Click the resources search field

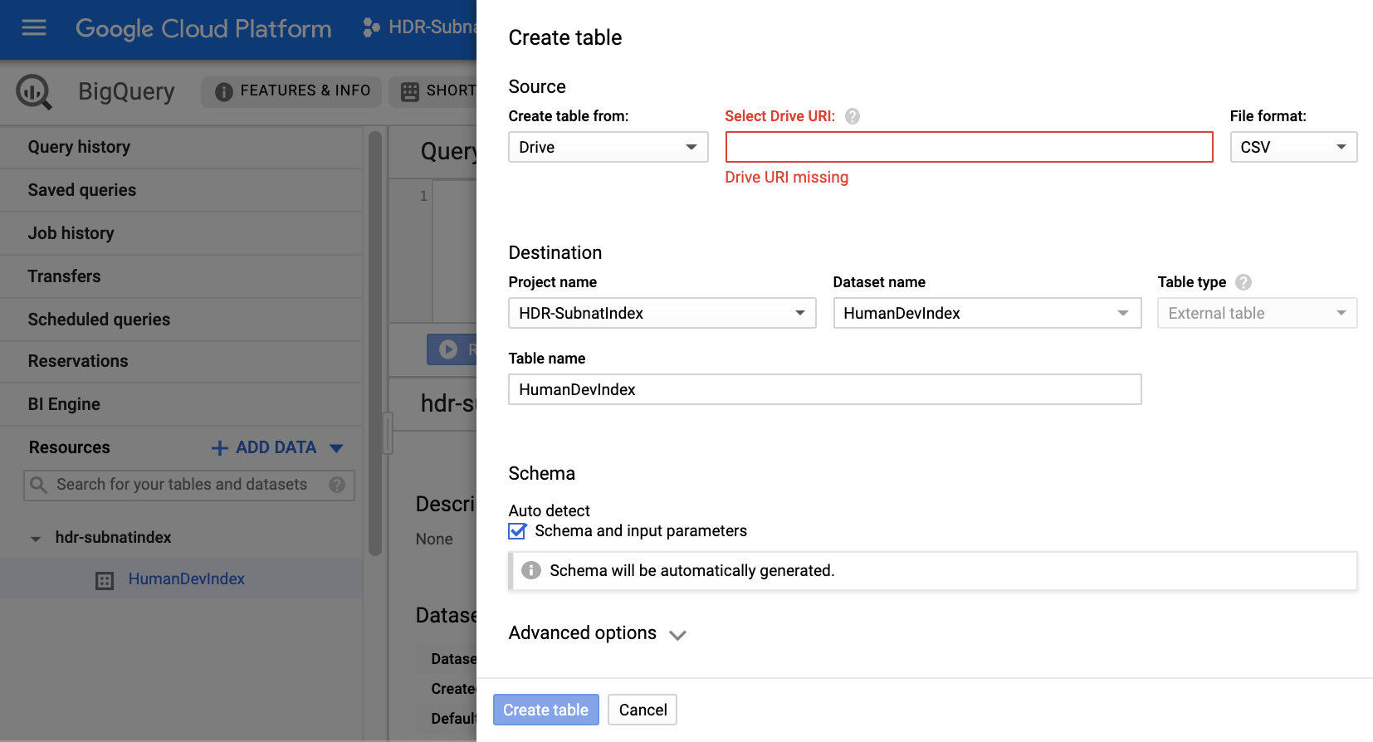tap(189, 485)
